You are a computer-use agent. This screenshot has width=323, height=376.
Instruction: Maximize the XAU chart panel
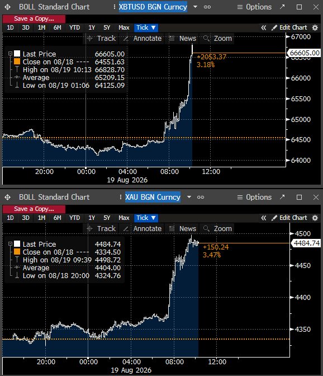(x=299, y=197)
